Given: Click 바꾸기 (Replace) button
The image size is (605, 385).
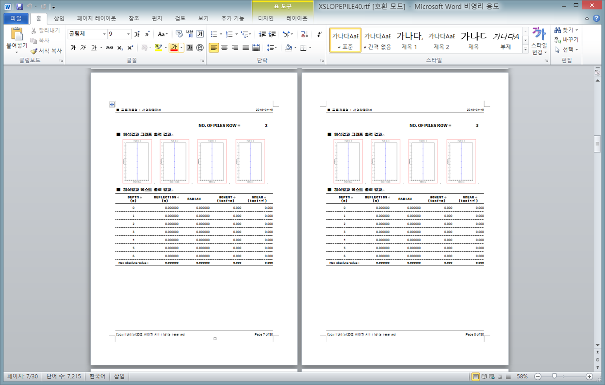Looking at the screenshot, I should (x=566, y=40).
